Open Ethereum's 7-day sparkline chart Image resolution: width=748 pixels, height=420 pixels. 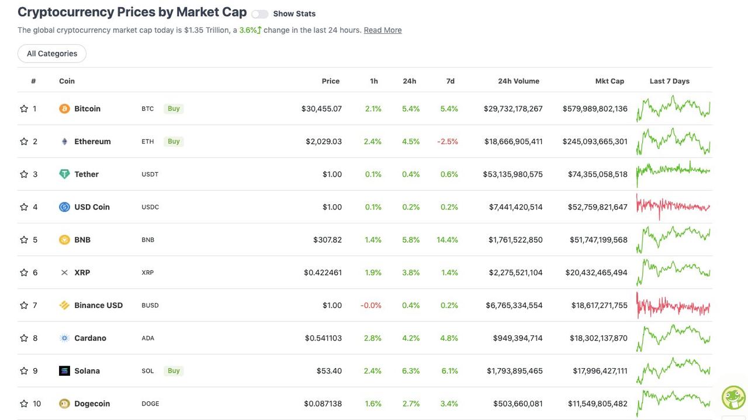(673, 141)
